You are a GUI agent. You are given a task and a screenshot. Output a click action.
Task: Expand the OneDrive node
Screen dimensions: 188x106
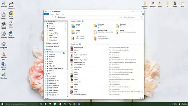pyautogui.click(x=45, y=46)
